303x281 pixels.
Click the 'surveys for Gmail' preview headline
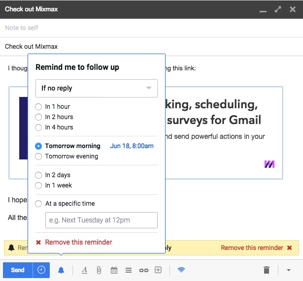tap(214, 120)
